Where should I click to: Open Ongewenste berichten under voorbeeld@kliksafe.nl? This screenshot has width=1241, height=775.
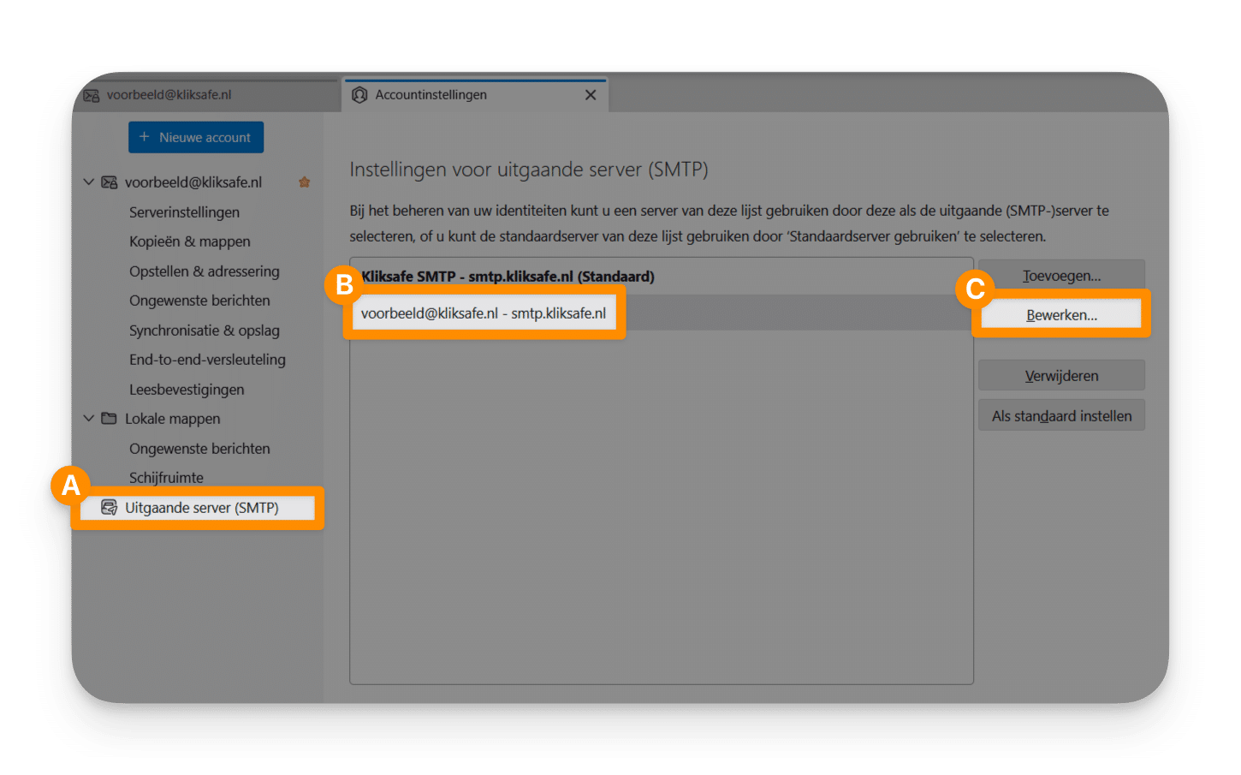pos(199,301)
